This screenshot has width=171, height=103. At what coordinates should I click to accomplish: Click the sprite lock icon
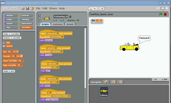[x=70, y=17]
